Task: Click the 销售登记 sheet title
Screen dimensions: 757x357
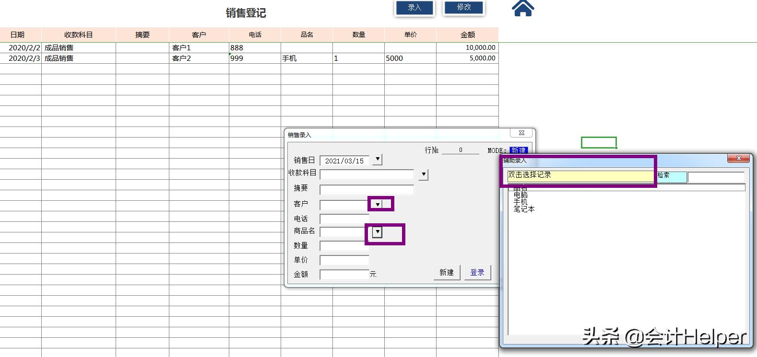Action: tap(246, 13)
